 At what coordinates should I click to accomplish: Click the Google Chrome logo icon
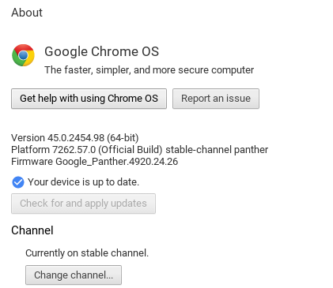(x=23, y=55)
